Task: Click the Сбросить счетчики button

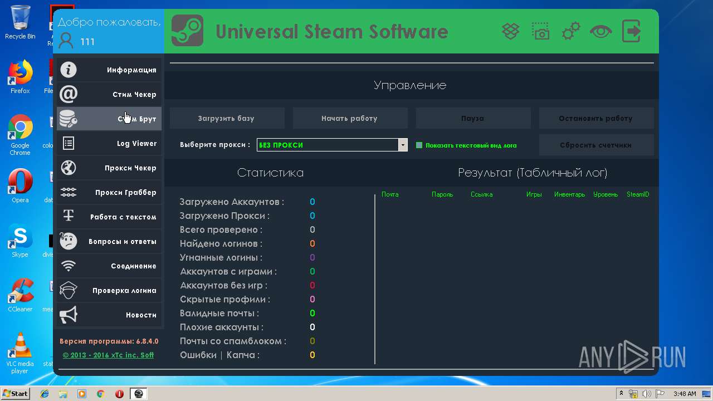Action: point(596,145)
